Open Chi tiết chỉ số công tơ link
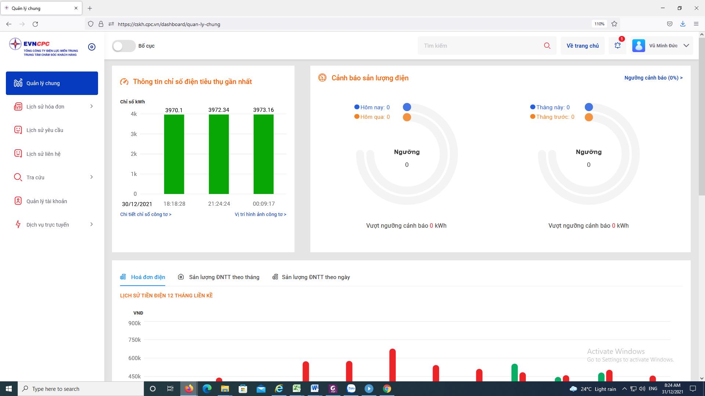 tap(146, 214)
